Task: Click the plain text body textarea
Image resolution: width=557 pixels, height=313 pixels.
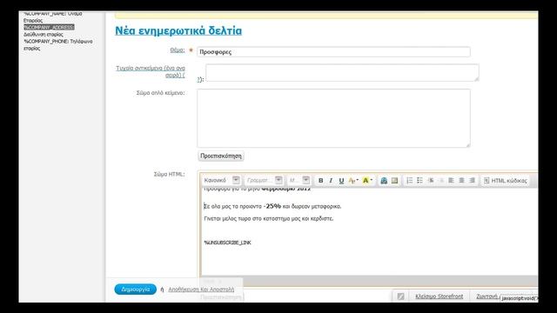Action: [x=333, y=118]
